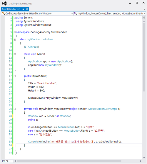Image resolution: width=147 pixels, height=164 pixels.
Task: Click the Visual Studio logo icon
Action: point(4,4)
